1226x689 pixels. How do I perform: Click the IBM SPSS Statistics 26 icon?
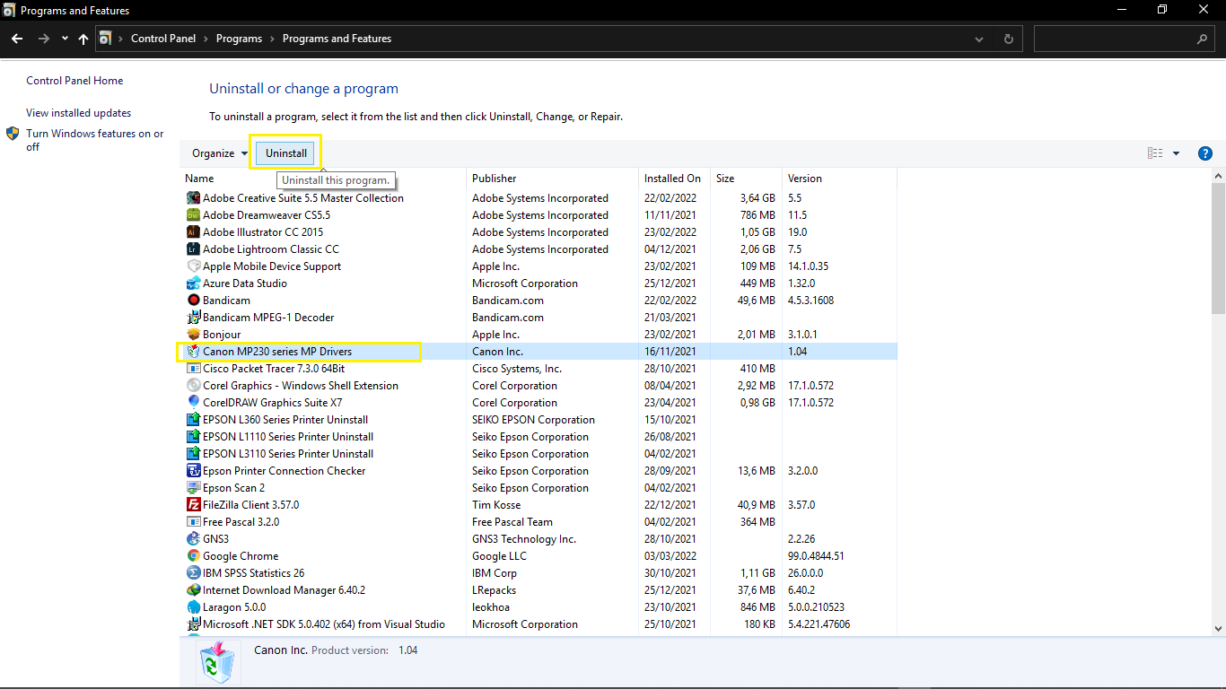193,573
